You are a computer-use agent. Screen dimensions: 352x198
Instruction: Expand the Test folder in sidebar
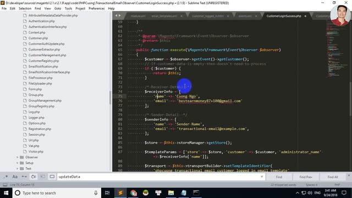[x=18, y=168]
